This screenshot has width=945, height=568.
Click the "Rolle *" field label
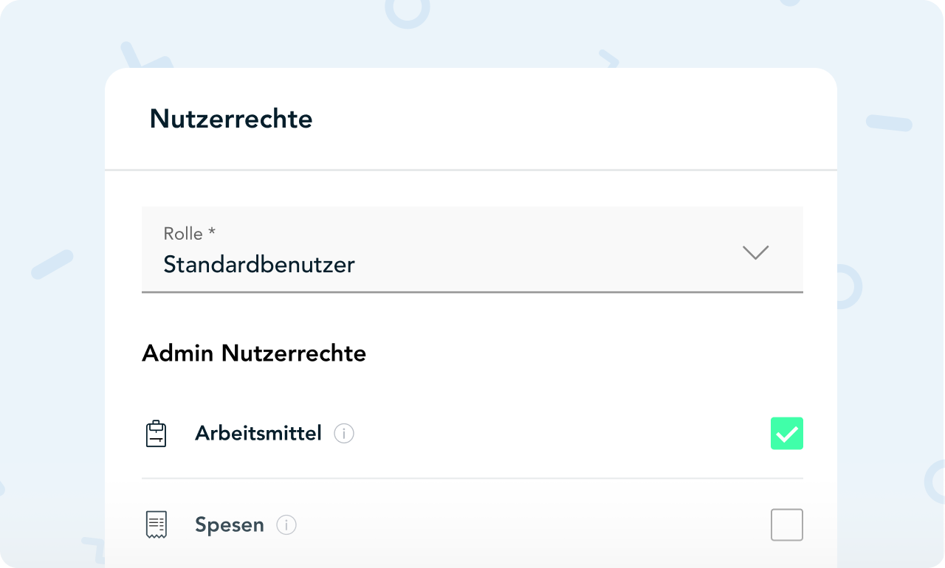[190, 234]
